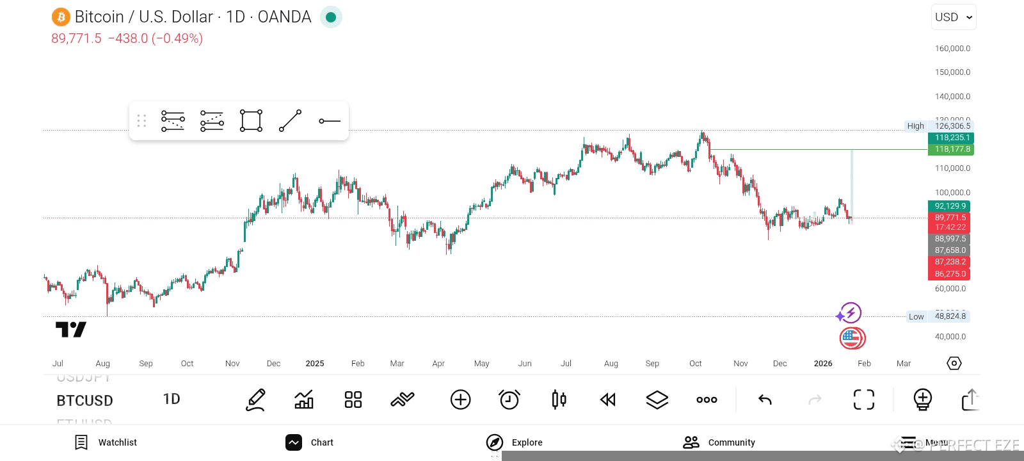Create a price alert with alarm clock icon

(x=509, y=400)
